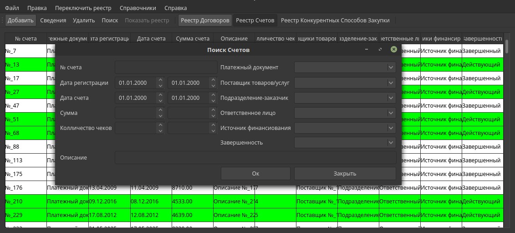This screenshot has width=515, height=233.
Task: Increase second Колличество чеков value
Action: [213, 125]
